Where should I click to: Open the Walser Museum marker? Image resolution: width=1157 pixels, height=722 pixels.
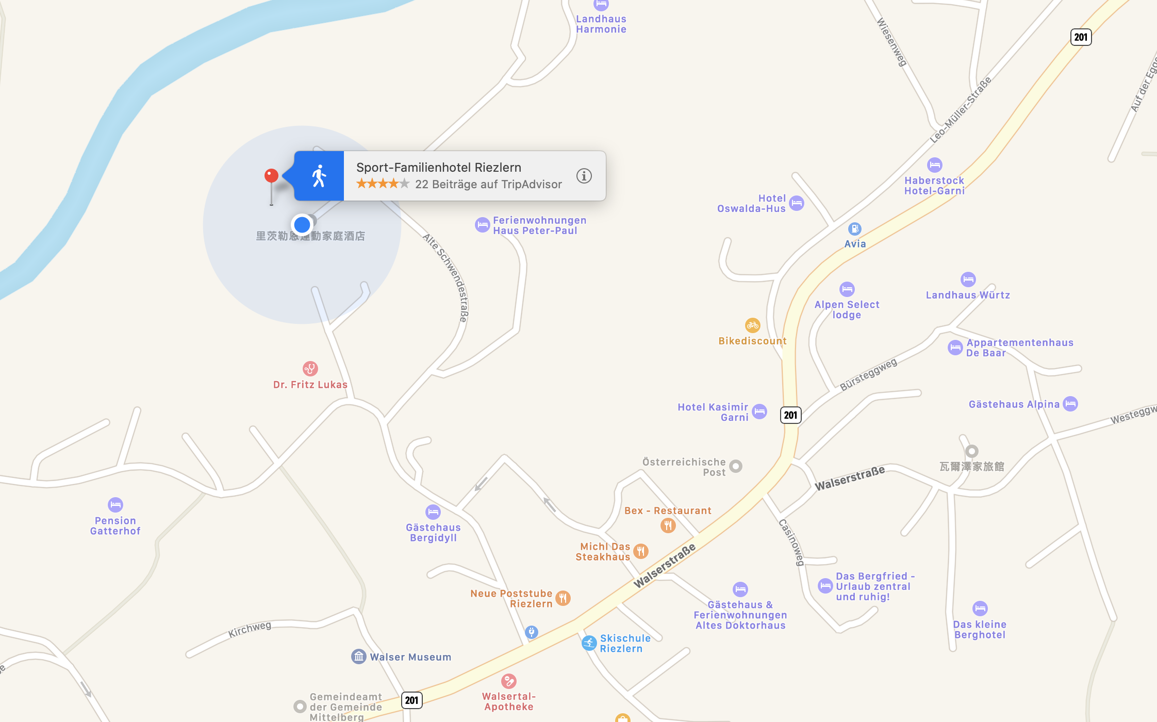pyautogui.click(x=358, y=657)
